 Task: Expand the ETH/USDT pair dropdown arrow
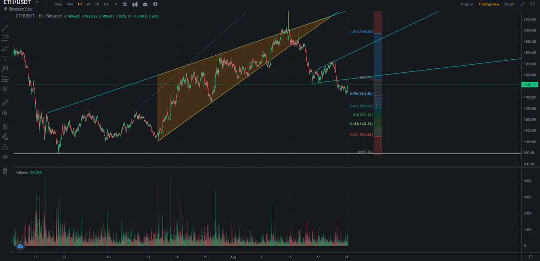click(36, 2)
